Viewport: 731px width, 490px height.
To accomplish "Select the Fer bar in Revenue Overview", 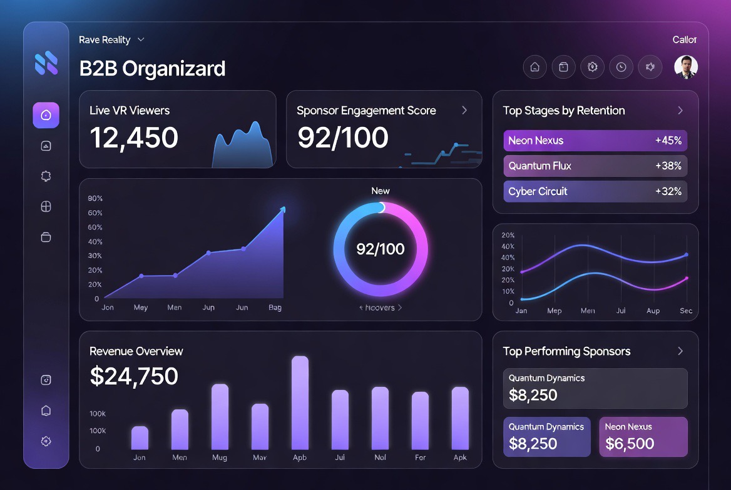I will click(420, 421).
